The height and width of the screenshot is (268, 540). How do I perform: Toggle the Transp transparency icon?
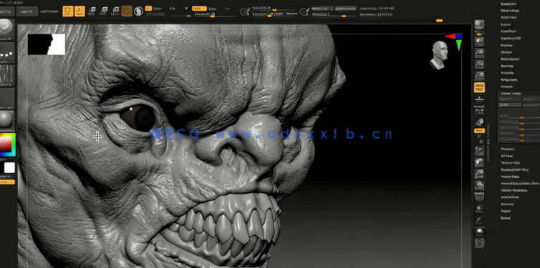point(479,209)
